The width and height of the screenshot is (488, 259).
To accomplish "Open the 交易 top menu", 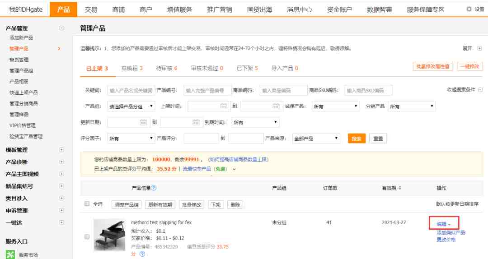I will pyautogui.click(x=91, y=9).
